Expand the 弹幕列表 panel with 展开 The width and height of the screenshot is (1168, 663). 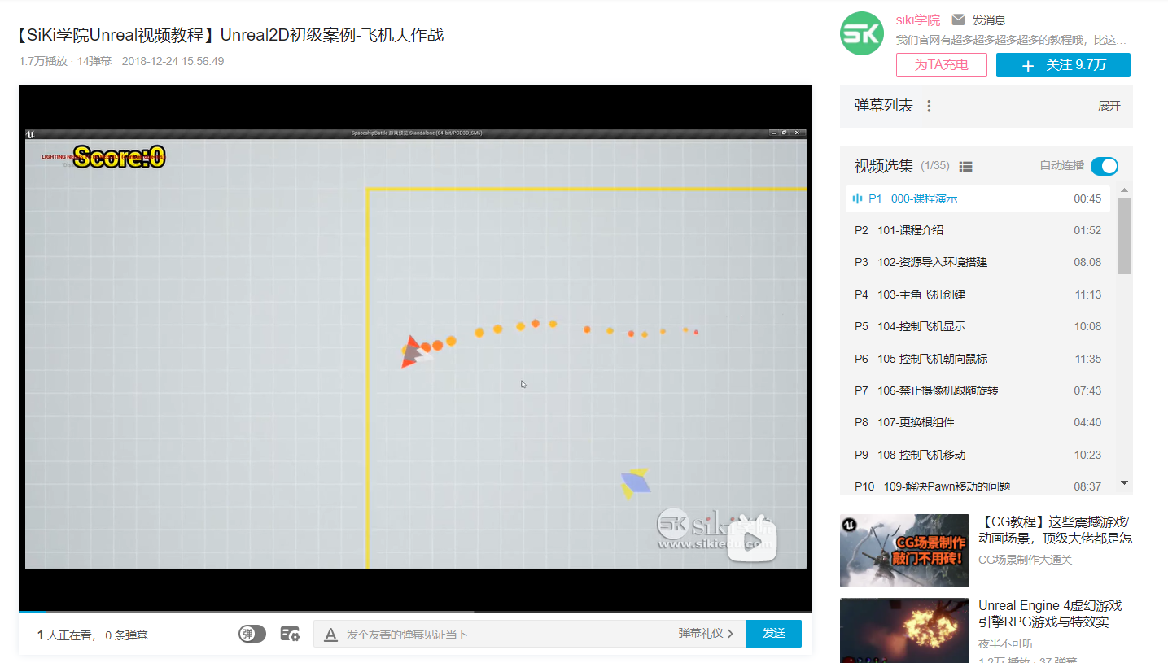coord(1109,106)
